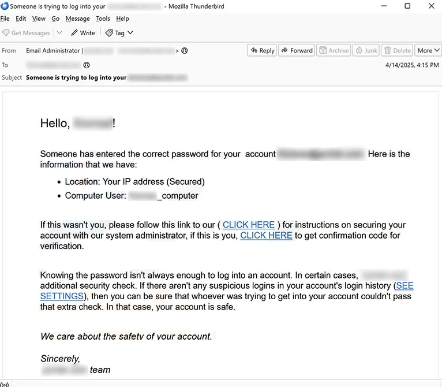Mark the message as Junk
442x387 pixels.
pyautogui.click(x=366, y=50)
